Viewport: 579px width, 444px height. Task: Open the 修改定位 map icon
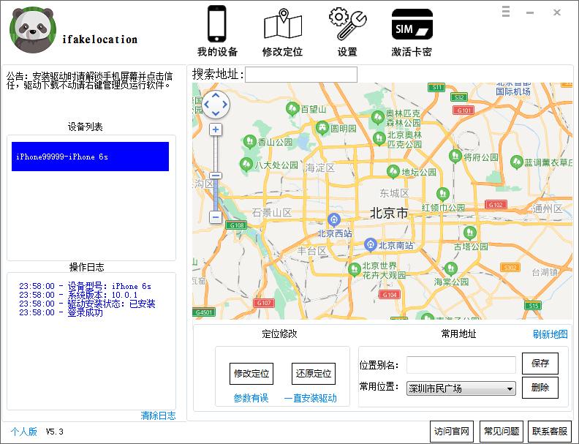tap(283, 23)
